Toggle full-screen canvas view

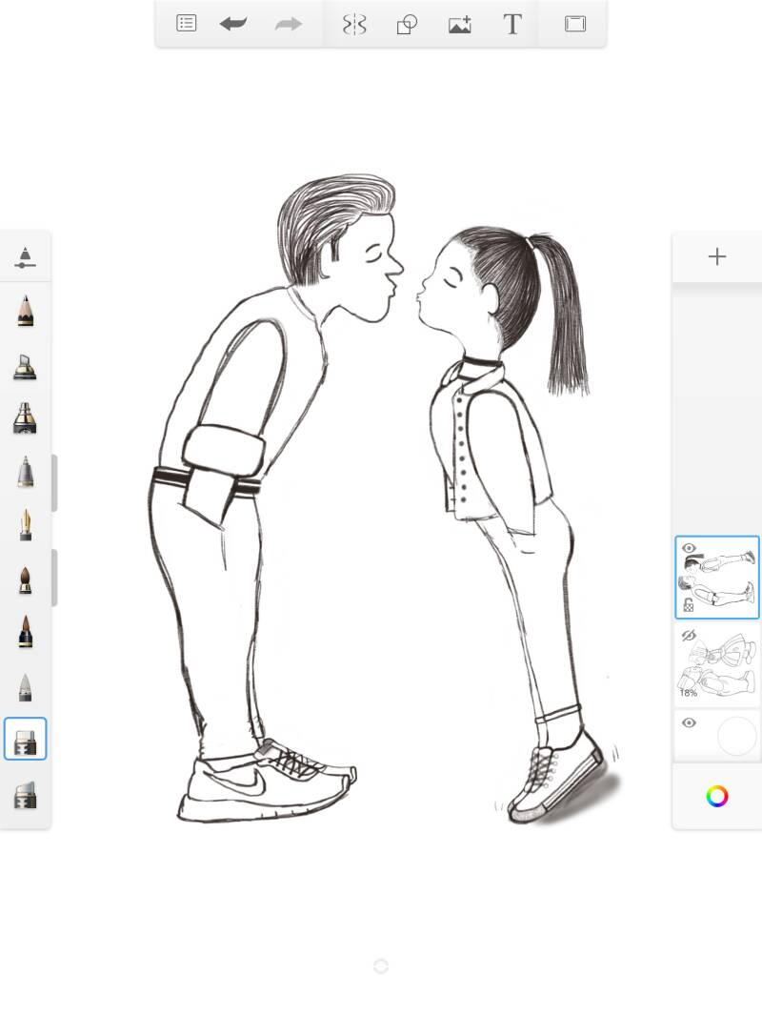pos(575,24)
